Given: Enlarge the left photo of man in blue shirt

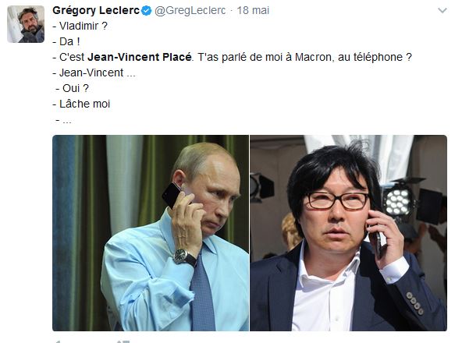Looking at the screenshot, I should pos(151,233).
